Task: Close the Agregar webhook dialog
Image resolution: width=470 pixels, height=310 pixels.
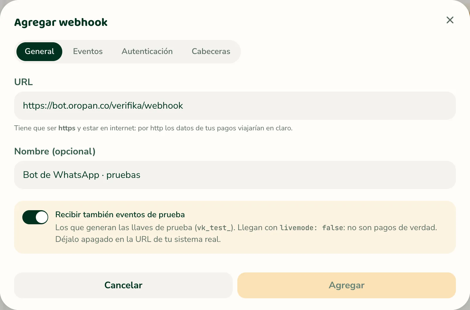Action: (450, 20)
